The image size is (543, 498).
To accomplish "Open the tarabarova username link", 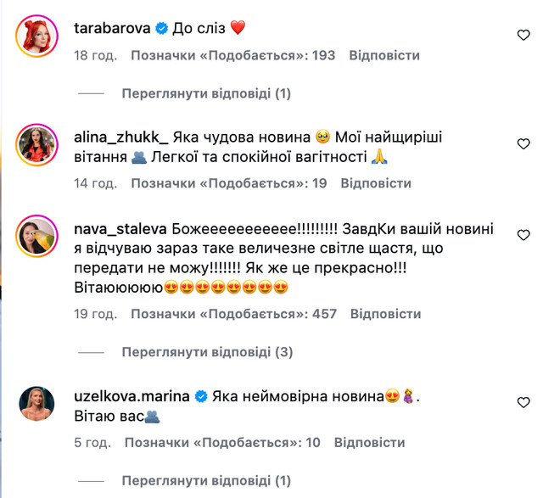I will [x=112, y=28].
